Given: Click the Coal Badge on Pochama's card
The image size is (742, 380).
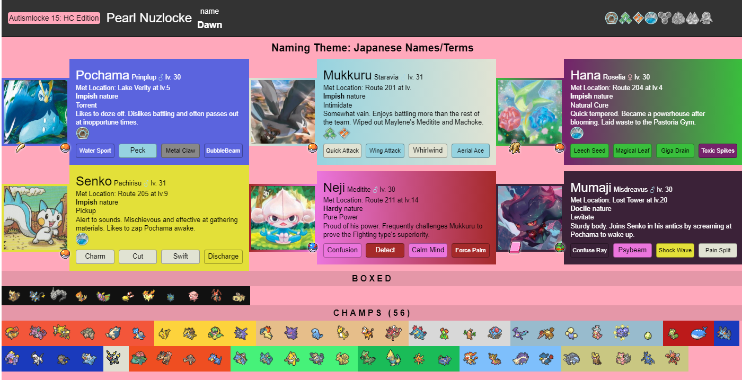Looking at the screenshot, I should click(82, 133).
